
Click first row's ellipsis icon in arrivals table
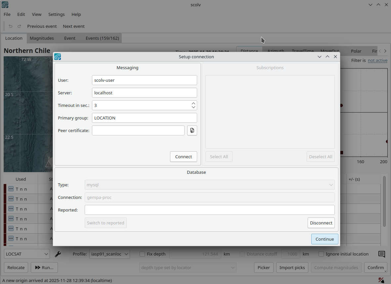pyautogui.click(x=11, y=189)
